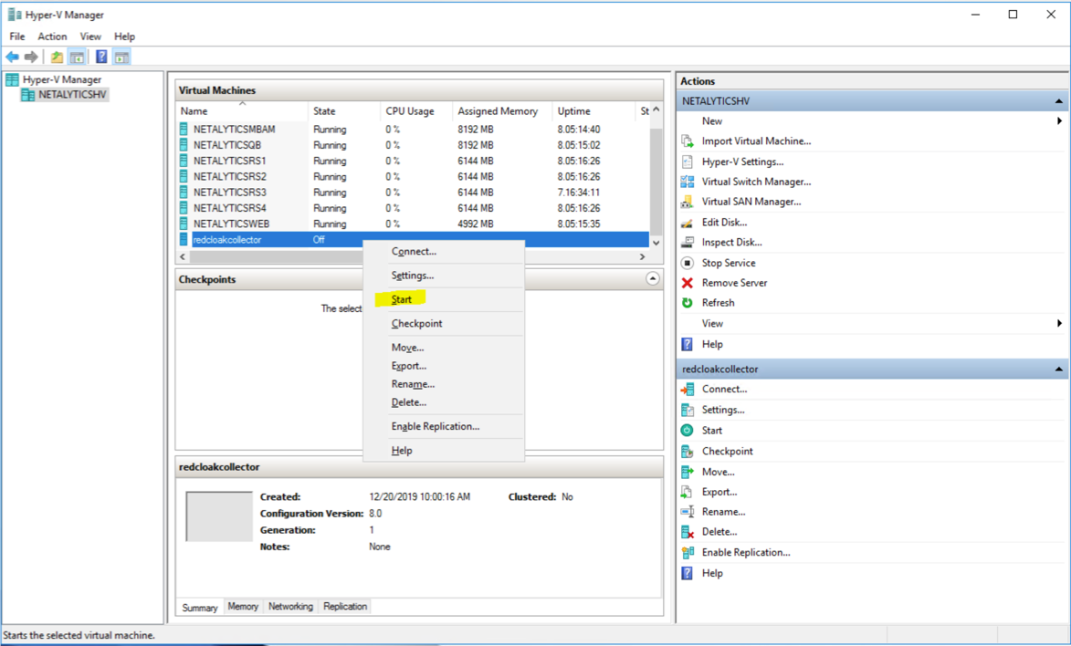Click the Enable Replication icon in Actions pane
The width and height of the screenshot is (1071, 646).
[688, 552]
